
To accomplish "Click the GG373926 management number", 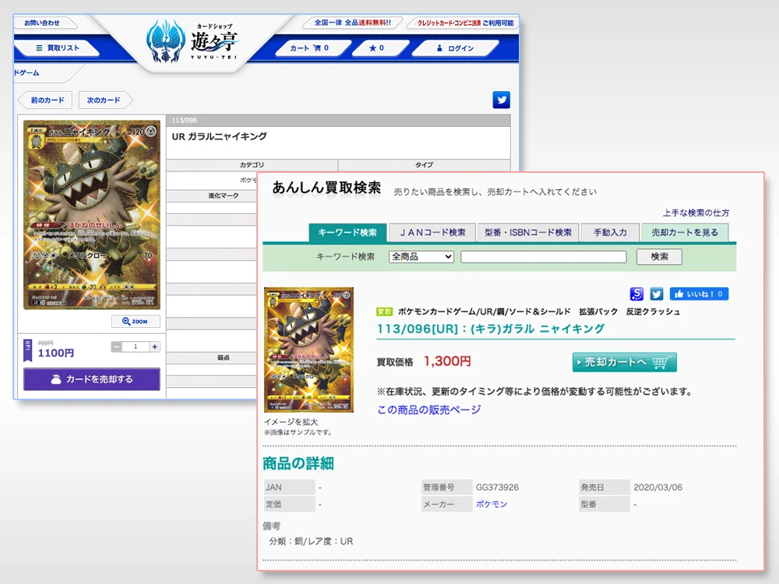I will [x=497, y=487].
